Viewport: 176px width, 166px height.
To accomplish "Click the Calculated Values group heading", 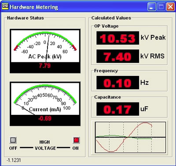I will [111, 18].
